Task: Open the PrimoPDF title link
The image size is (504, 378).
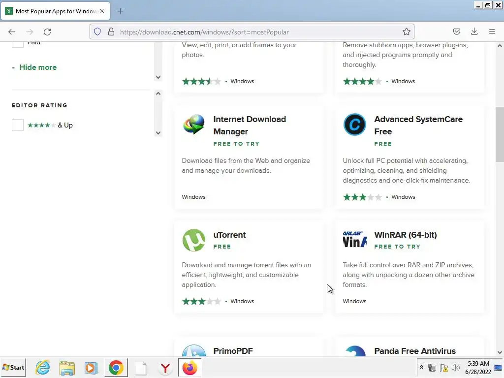Action: (x=233, y=351)
